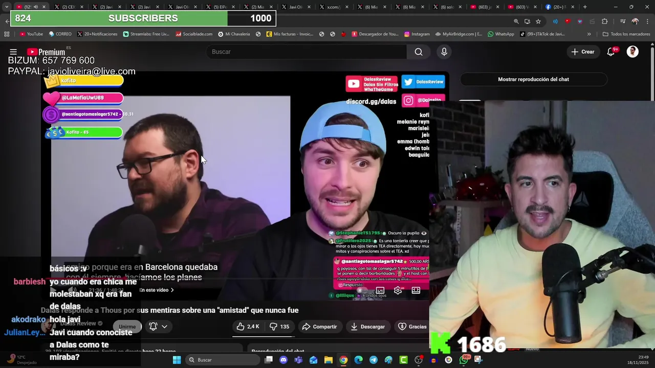Viewport: 655px width, 368px height.
Task: Expand the browser tab search dropdown
Action: point(6,7)
